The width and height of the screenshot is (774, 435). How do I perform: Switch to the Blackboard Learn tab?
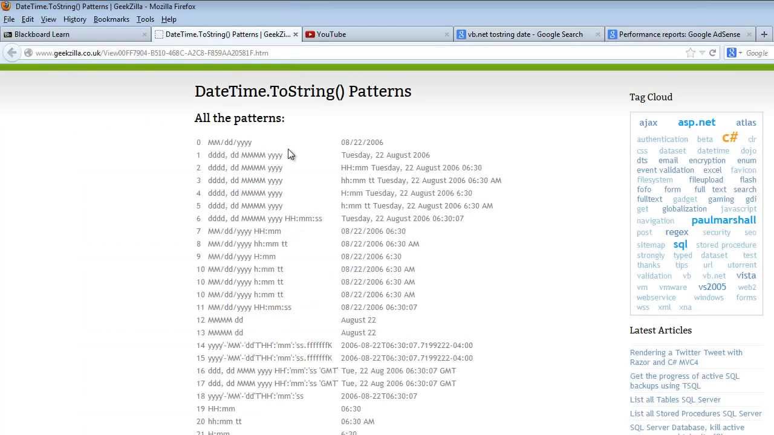pos(75,34)
